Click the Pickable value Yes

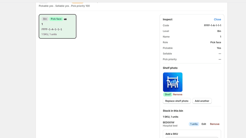click(x=219, y=48)
